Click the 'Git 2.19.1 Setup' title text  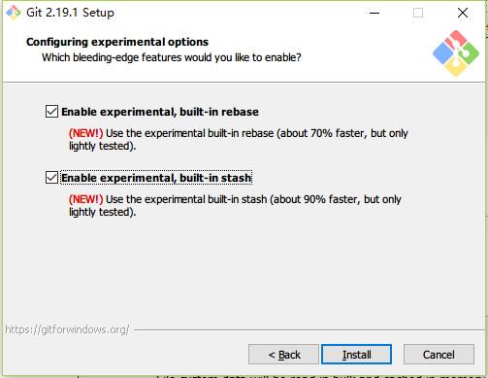tap(70, 13)
